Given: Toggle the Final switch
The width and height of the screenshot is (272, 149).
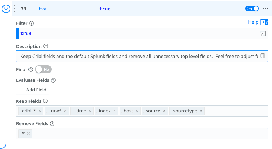Looking at the screenshot, I should [x=43, y=70].
